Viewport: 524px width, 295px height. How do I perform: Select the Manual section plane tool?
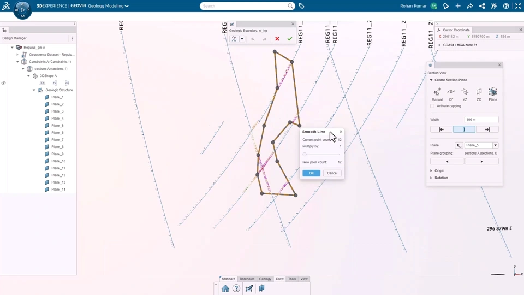point(437,92)
